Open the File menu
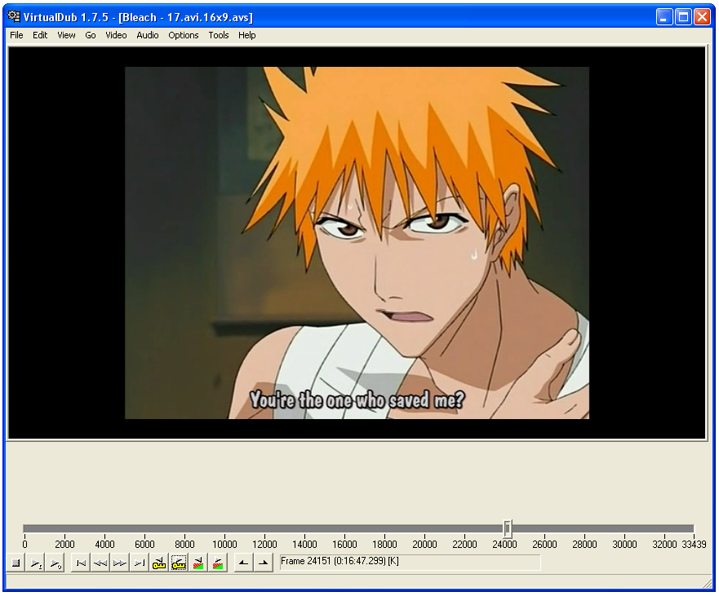Viewport: 719px width, 596px height. tap(16, 35)
